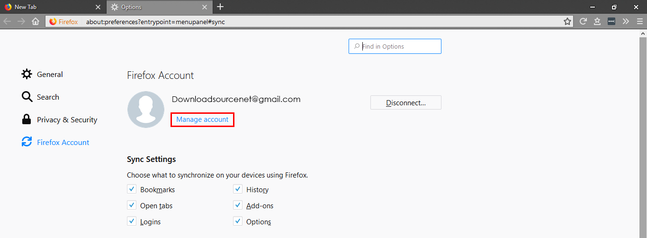647x238 pixels.
Task: Click the Find in Options search field
Action: click(395, 46)
